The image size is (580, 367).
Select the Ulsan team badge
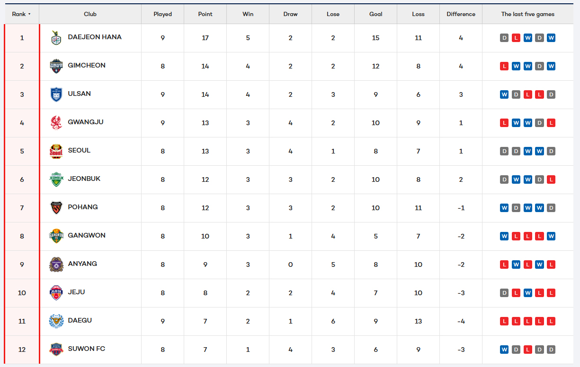point(56,94)
